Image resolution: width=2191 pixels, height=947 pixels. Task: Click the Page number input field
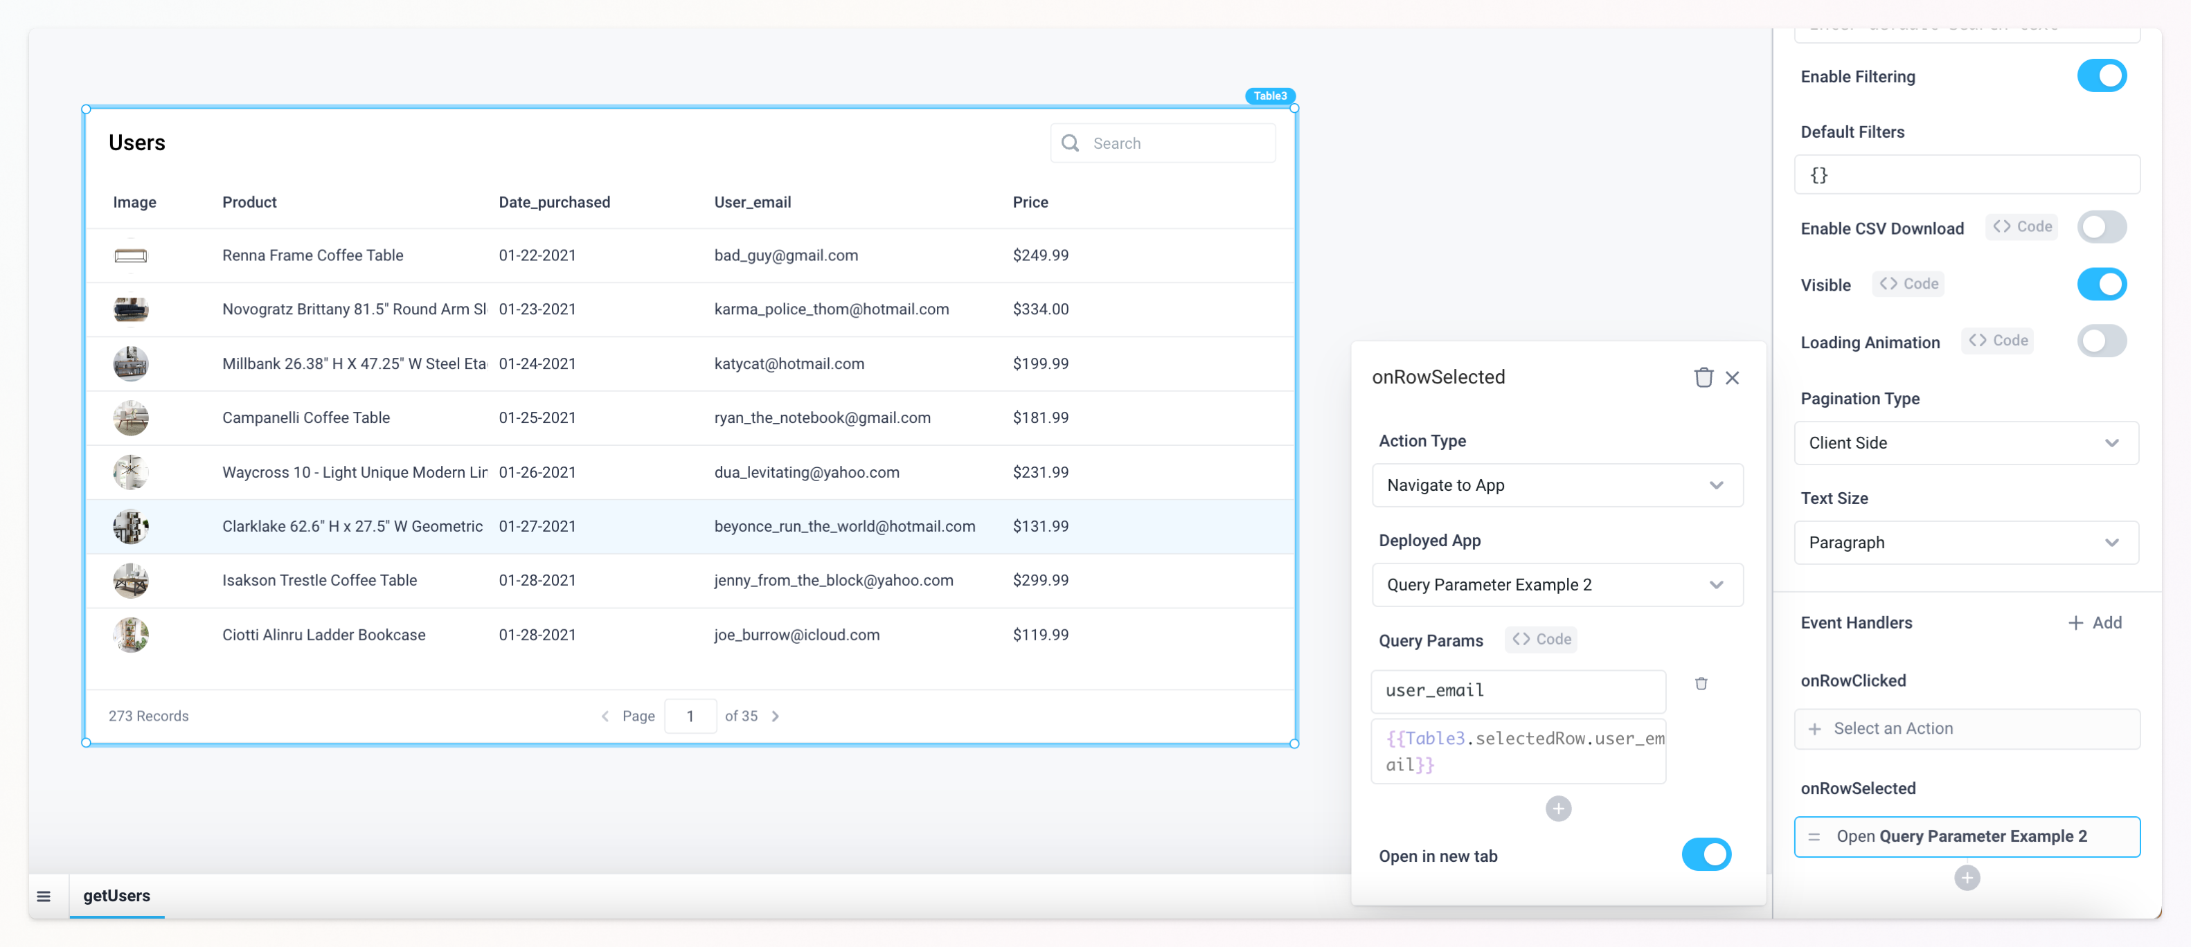click(x=690, y=716)
